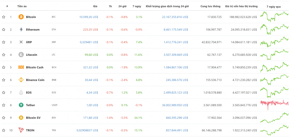The height and width of the screenshot is (137, 291).
Task: Open the Bitcoin coin name link
Action: [x=31, y=17]
